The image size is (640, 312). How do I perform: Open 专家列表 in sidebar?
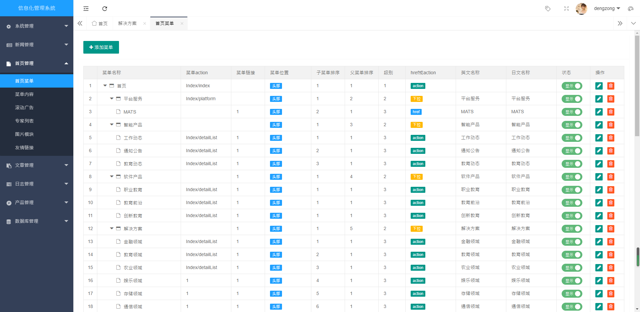pos(37,121)
